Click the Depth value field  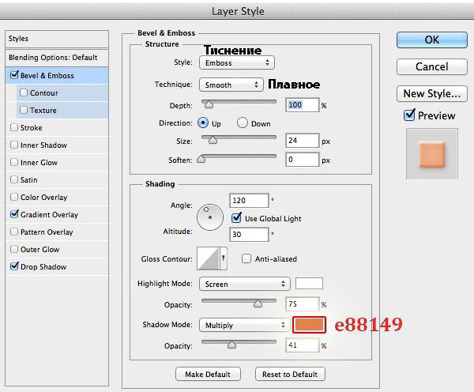pyautogui.click(x=302, y=105)
